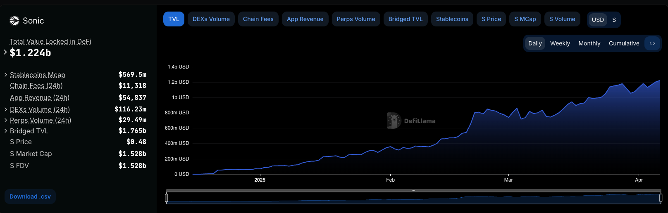668x213 pixels.
Task: Click the Chain Fees (24h) label
Action: (x=36, y=85)
